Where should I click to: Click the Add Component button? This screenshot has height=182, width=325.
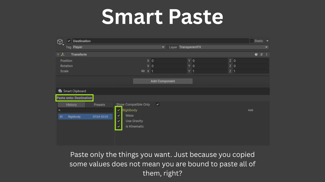163,81
